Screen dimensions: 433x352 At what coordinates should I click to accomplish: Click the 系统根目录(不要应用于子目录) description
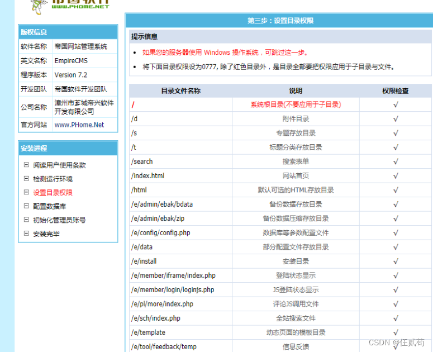click(x=296, y=104)
